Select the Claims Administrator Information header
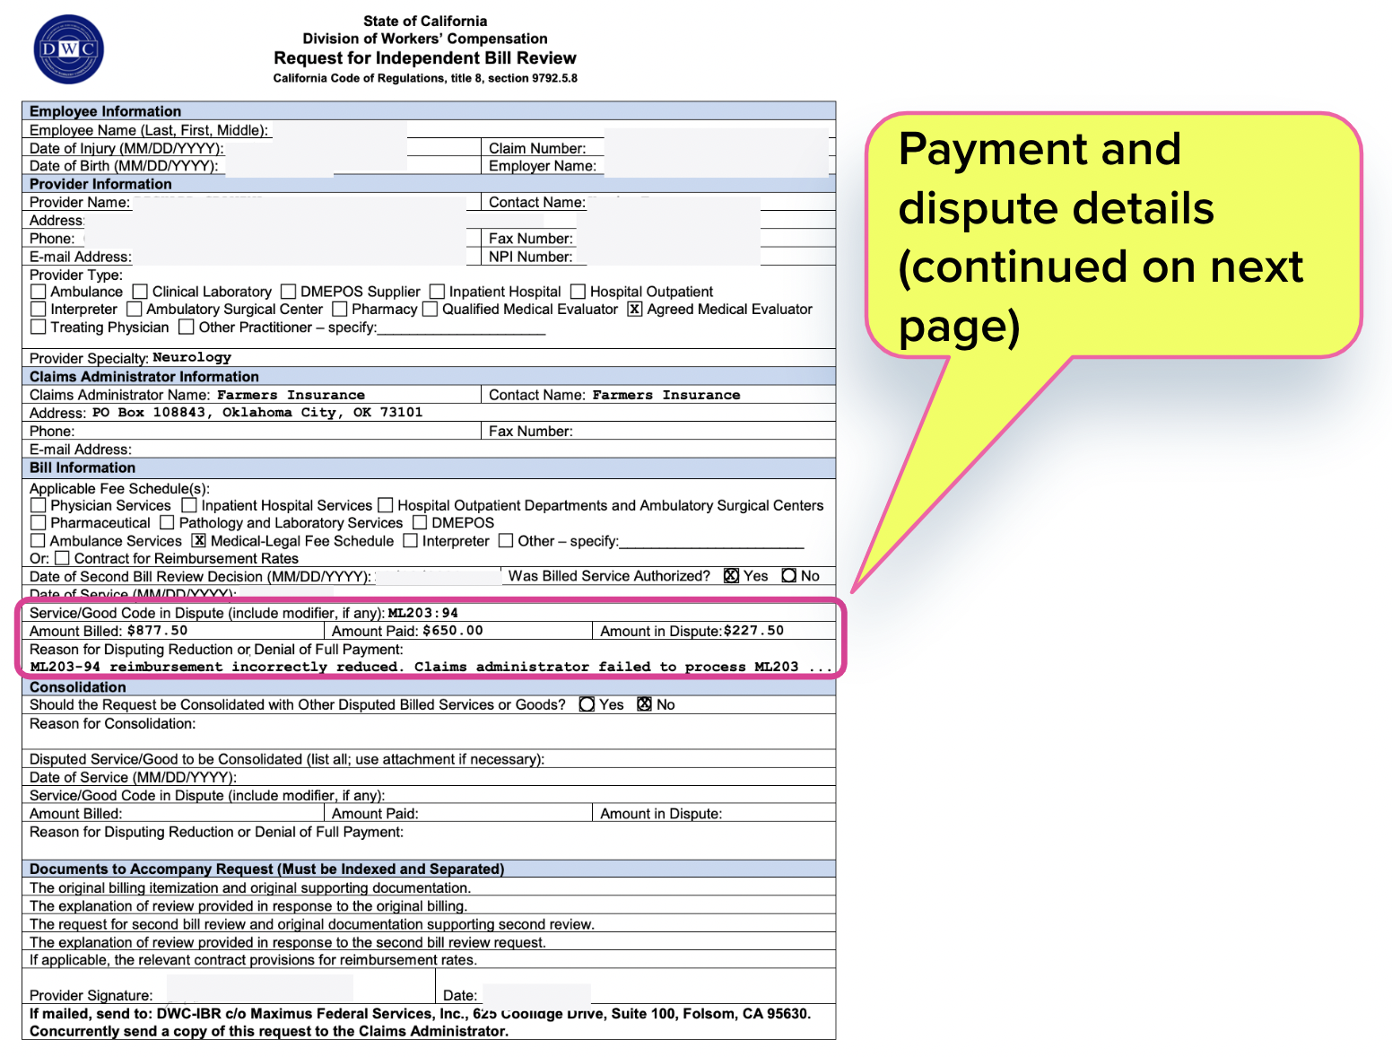This screenshot has width=1392, height=1057. 429,377
